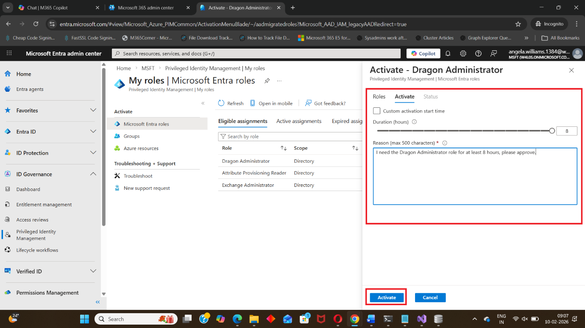Click the Duration info icon

[x=414, y=122]
